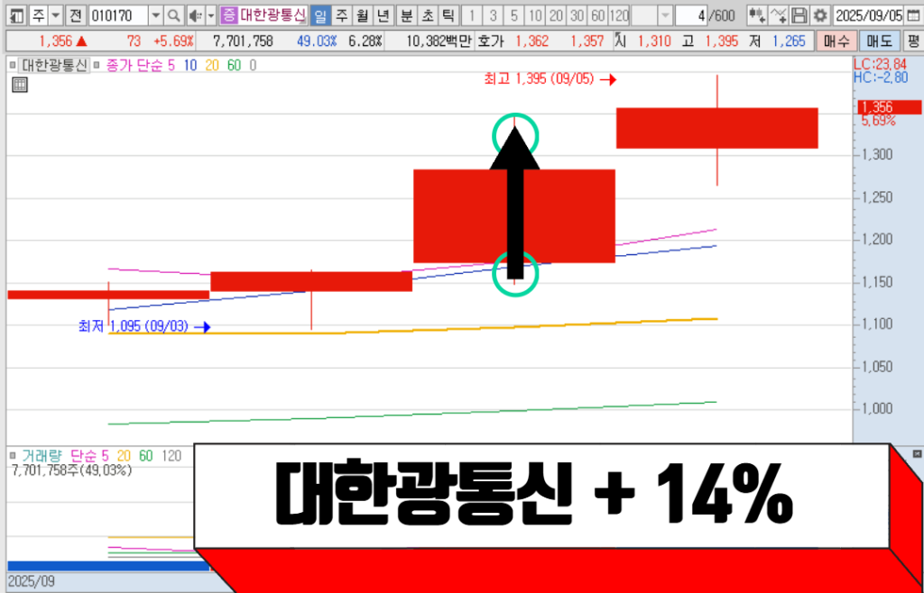Click the grid table icon below 대한광통신

pyautogui.click(x=20, y=85)
